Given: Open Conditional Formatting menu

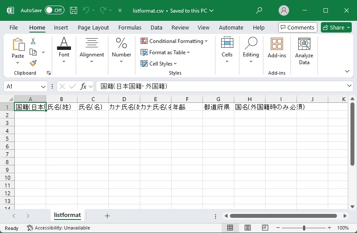Looking at the screenshot, I should coord(174,41).
